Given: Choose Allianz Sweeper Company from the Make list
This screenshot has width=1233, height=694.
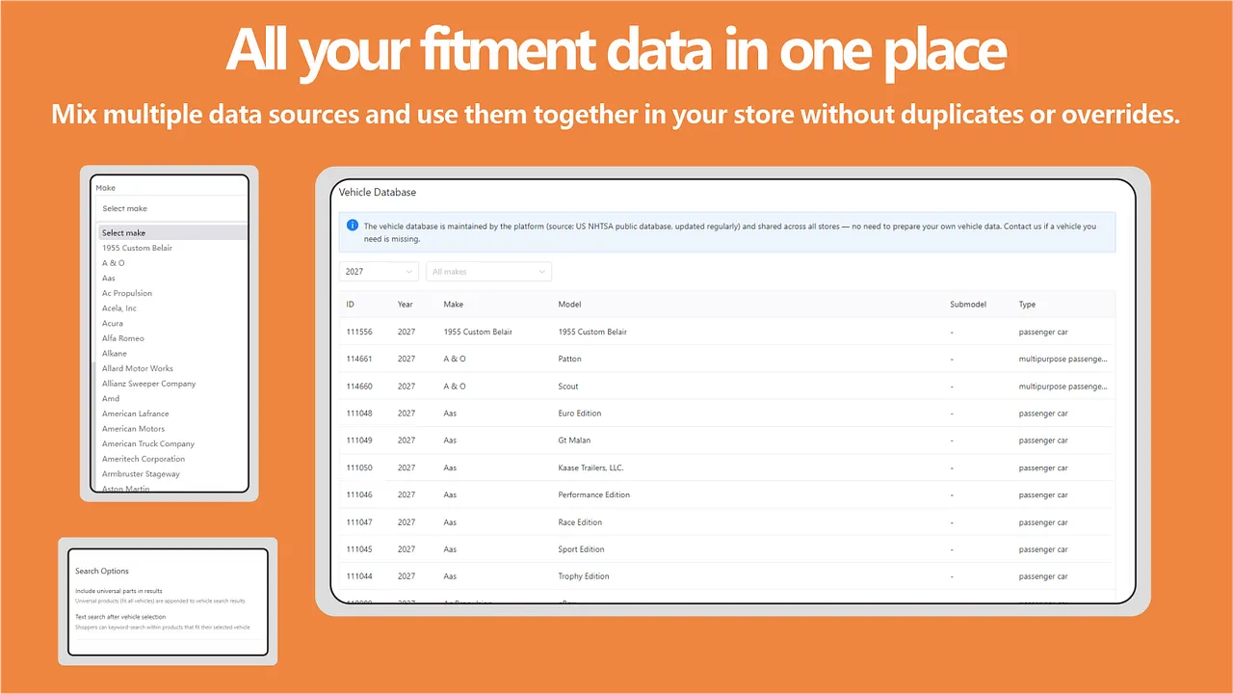Looking at the screenshot, I should pyautogui.click(x=149, y=384).
